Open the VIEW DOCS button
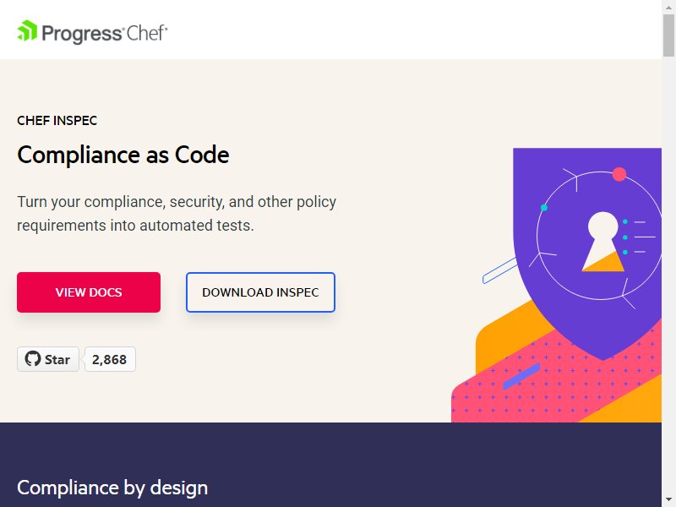The height and width of the screenshot is (507, 676). tap(89, 292)
